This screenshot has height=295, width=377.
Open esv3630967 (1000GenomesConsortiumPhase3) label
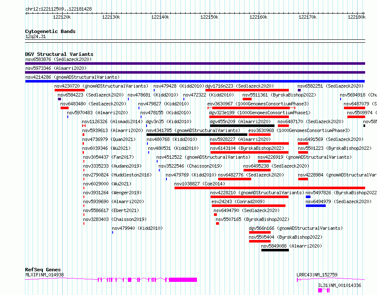coord(258,104)
